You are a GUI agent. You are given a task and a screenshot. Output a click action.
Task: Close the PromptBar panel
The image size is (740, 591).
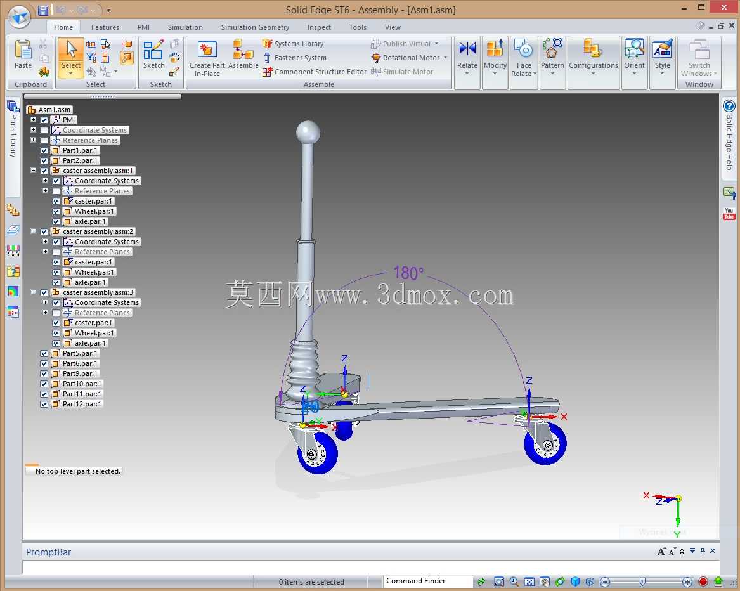713,551
